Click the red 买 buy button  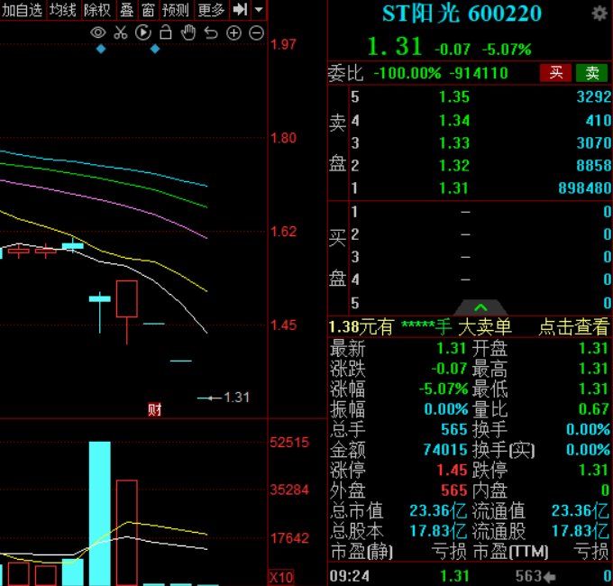coord(555,73)
